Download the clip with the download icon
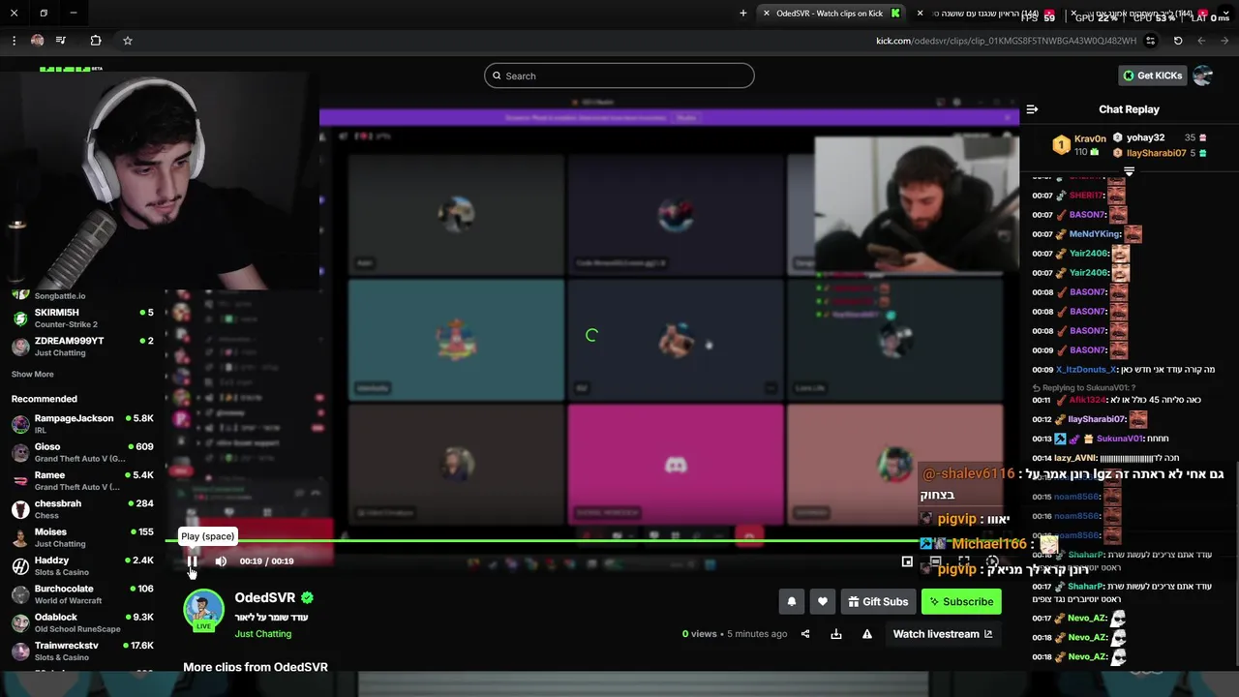Screen dimensions: 1239x697 pos(836,634)
